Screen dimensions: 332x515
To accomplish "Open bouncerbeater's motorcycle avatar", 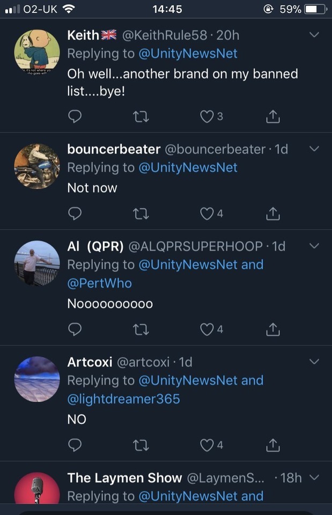I will point(36,166).
